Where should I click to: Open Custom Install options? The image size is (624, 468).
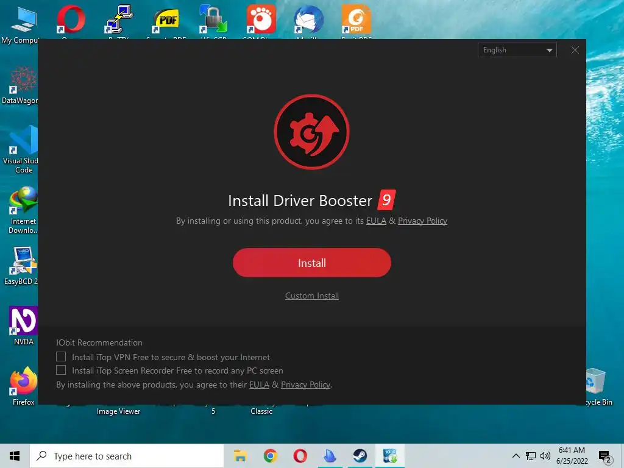click(x=311, y=296)
